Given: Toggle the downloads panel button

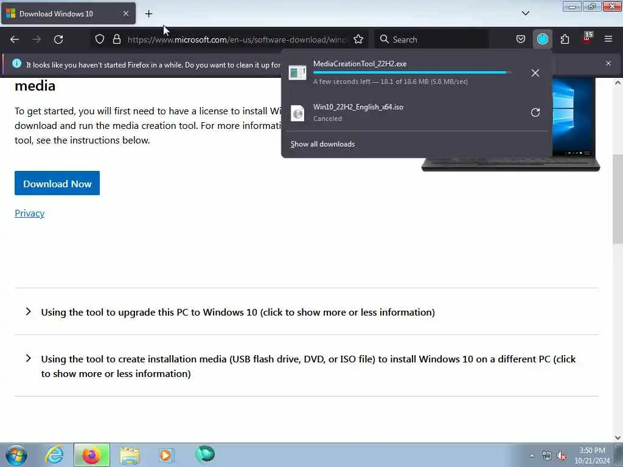Looking at the screenshot, I should coord(542,39).
